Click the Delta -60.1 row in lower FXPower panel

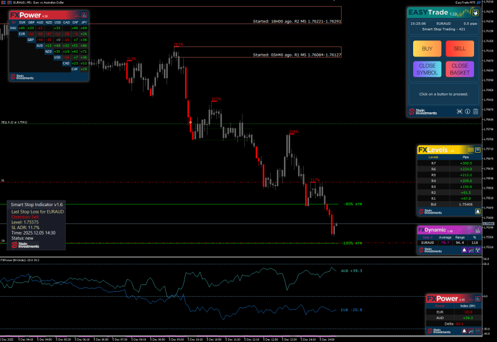coord(454,323)
